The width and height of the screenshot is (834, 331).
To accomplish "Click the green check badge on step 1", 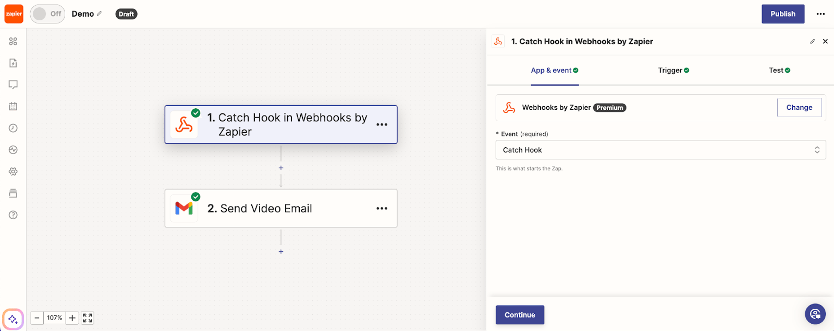I will (196, 113).
